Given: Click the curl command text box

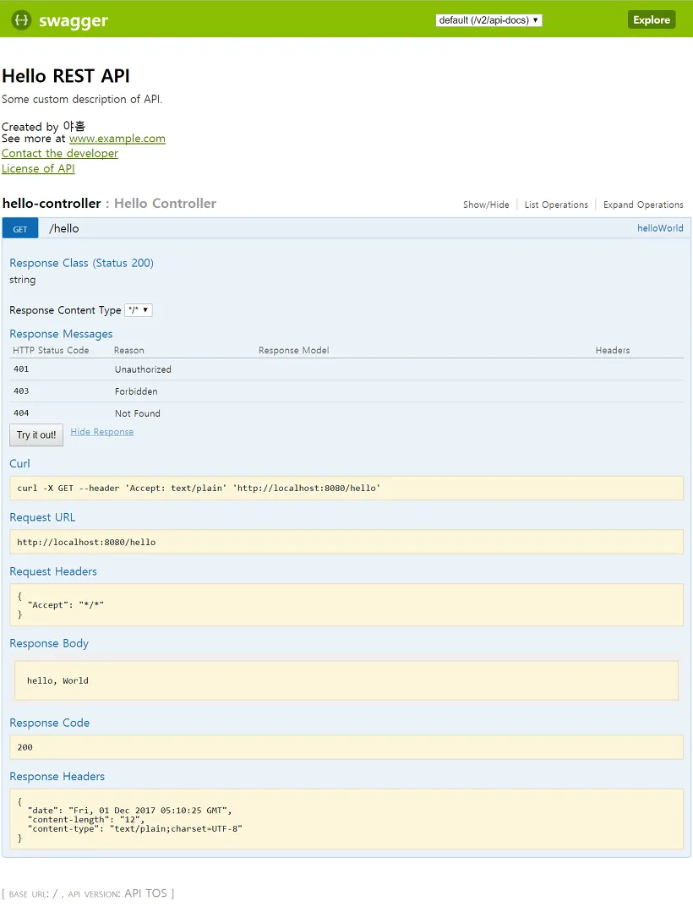Looking at the screenshot, I should (x=346, y=488).
